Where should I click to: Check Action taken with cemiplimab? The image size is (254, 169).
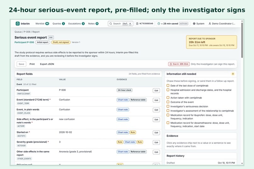click(x=168, y=98)
